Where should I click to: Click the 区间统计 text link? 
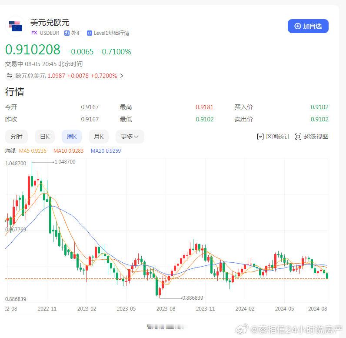278,137
